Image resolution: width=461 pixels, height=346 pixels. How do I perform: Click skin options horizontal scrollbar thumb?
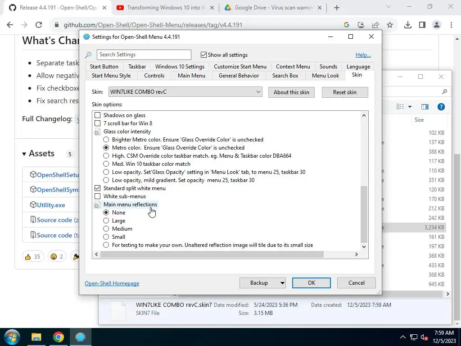coord(212,254)
